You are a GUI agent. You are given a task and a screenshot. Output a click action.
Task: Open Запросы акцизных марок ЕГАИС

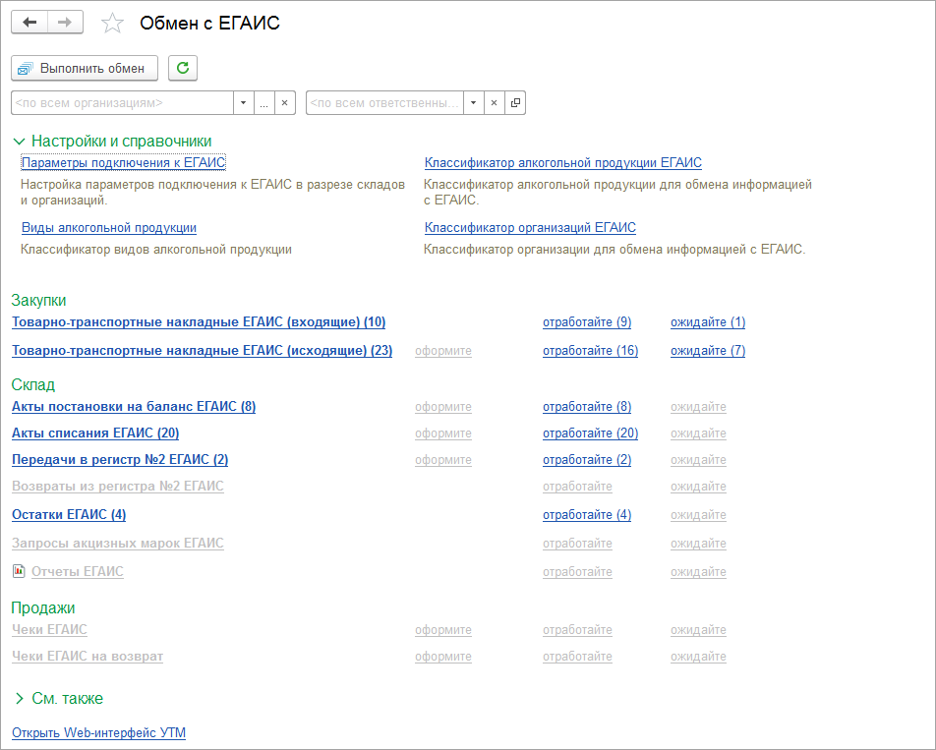coord(118,543)
